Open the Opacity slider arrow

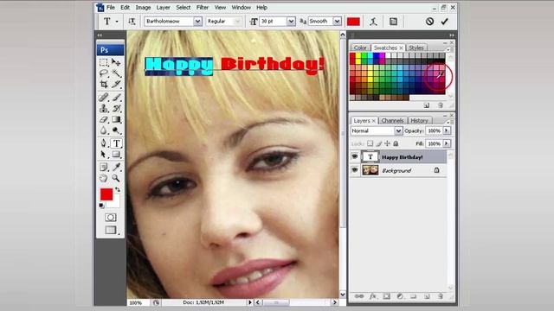(447, 130)
